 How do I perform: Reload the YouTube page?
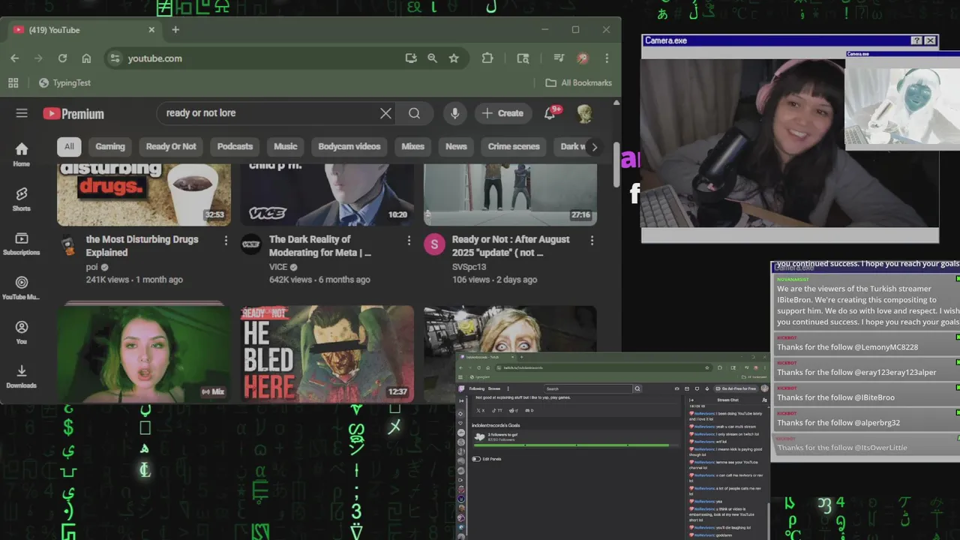point(62,58)
